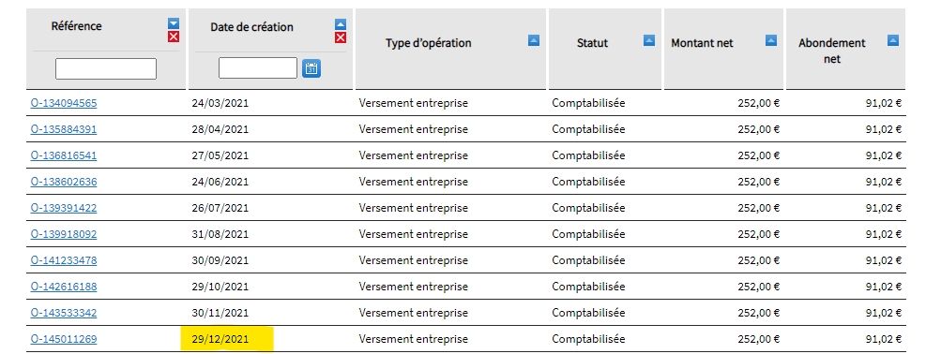Open operation O-138602636 link
The image size is (926, 354).
(x=64, y=182)
